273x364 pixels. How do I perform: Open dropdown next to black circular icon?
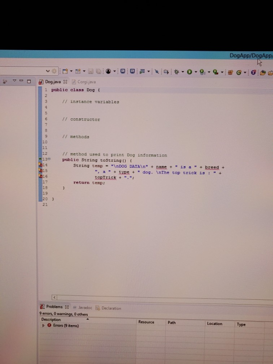pyautogui.click(x=114, y=72)
